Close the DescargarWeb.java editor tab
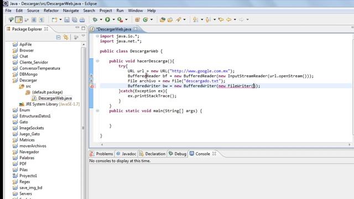The width and height of the screenshot is (354, 199). click(x=136, y=29)
